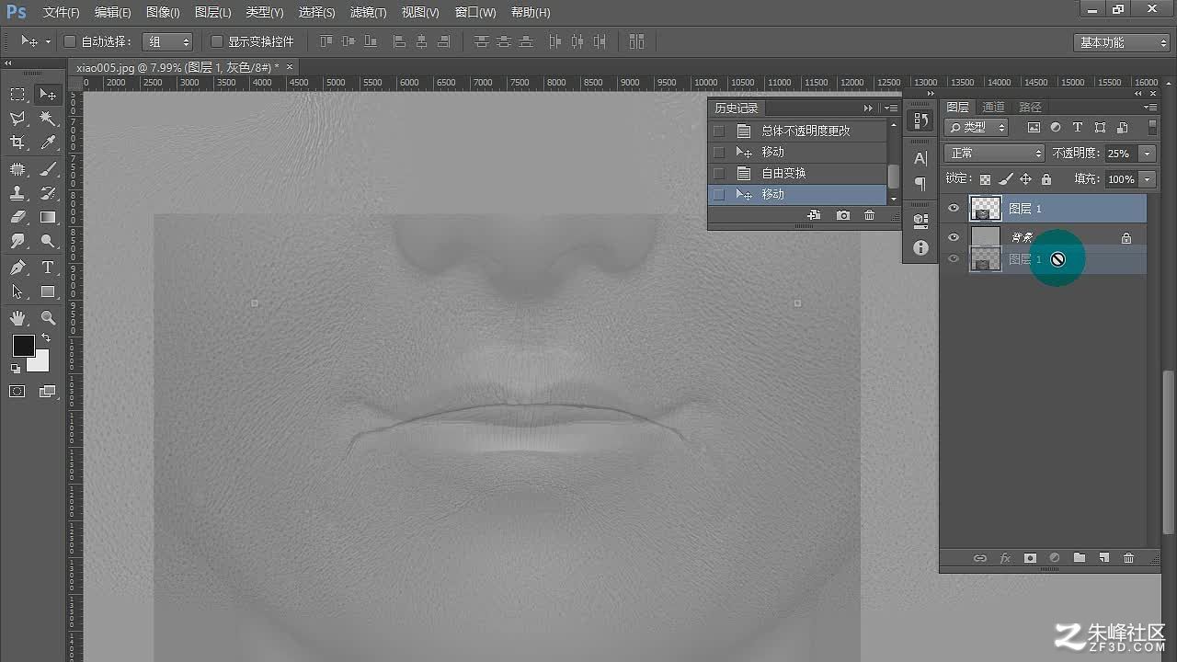Open layer styles fx menu
Viewport: 1177px width, 662px height.
[1005, 558]
